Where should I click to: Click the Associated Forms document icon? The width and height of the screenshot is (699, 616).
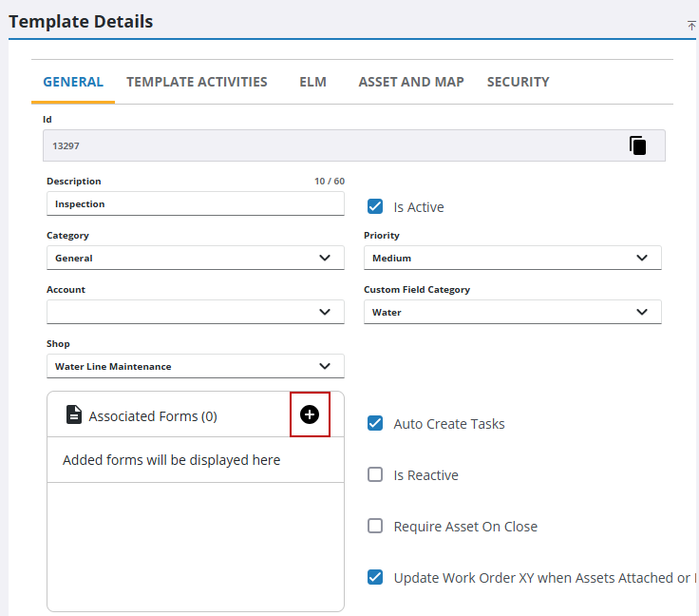point(73,415)
